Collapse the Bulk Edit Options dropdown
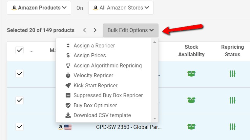This screenshot has width=250, height=140. [x=131, y=30]
